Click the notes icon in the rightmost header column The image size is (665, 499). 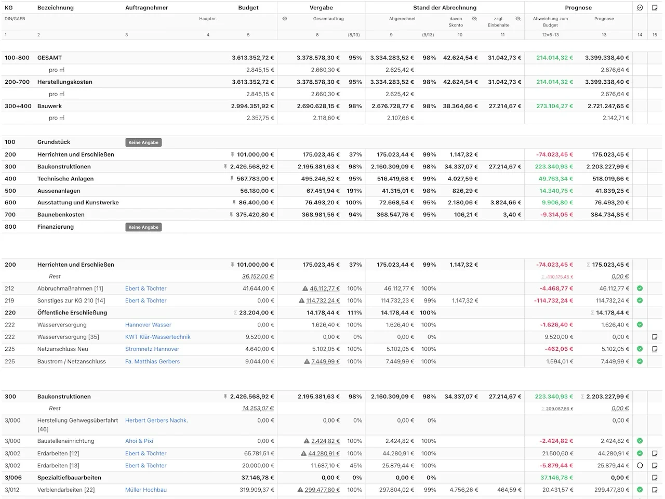coord(654,7)
